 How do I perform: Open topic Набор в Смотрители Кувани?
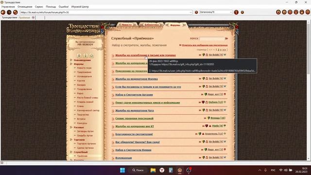click(x=133, y=150)
